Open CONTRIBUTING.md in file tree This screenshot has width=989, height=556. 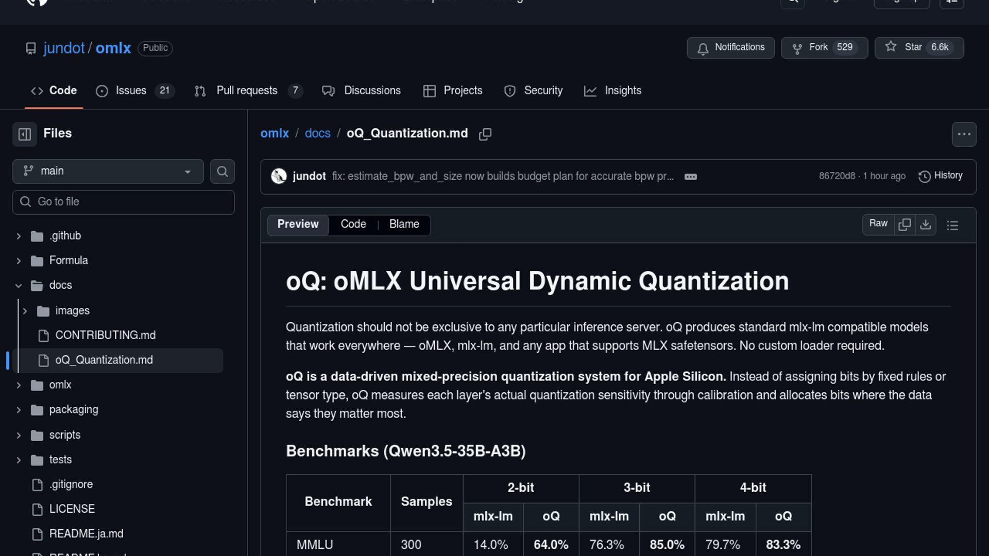click(105, 336)
